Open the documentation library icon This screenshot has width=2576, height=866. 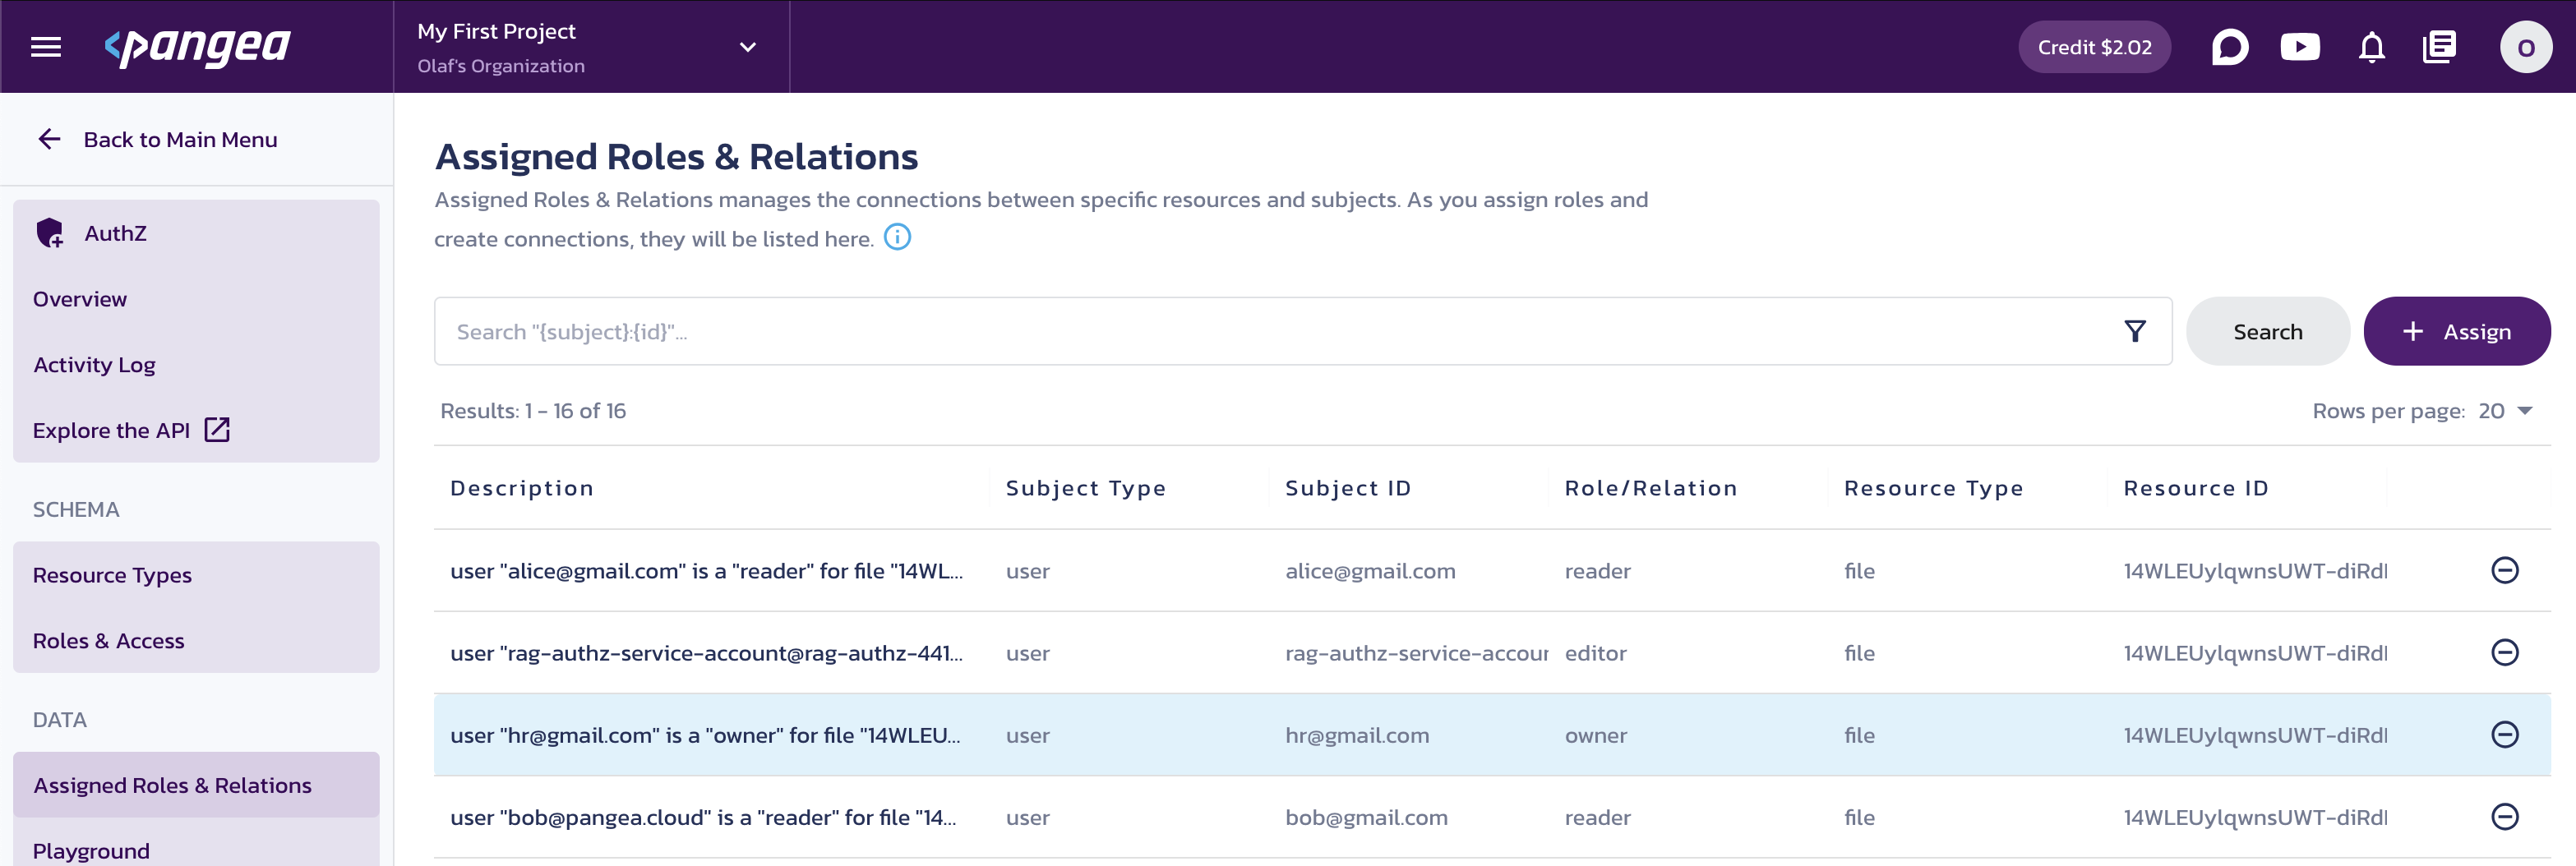click(2439, 47)
